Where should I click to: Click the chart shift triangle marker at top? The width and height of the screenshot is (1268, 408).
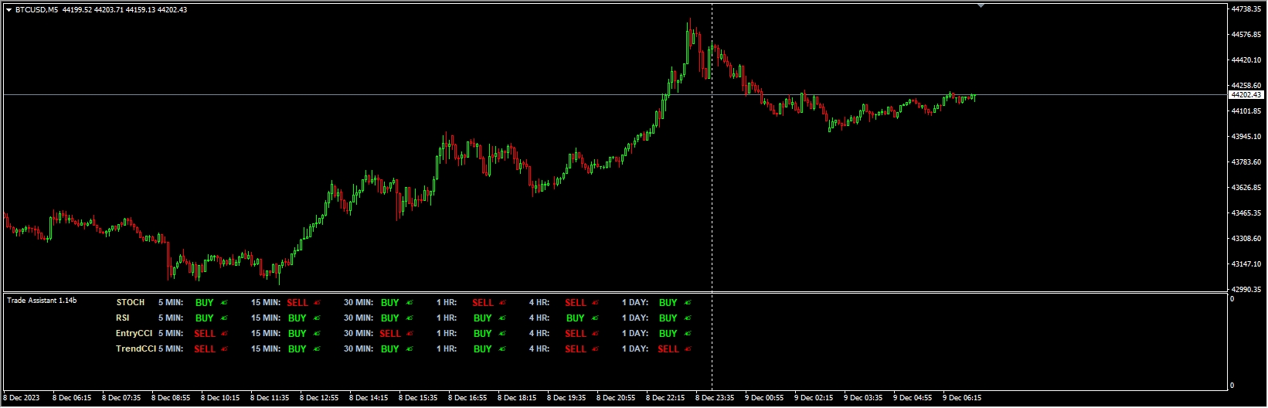tap(981, 5)
